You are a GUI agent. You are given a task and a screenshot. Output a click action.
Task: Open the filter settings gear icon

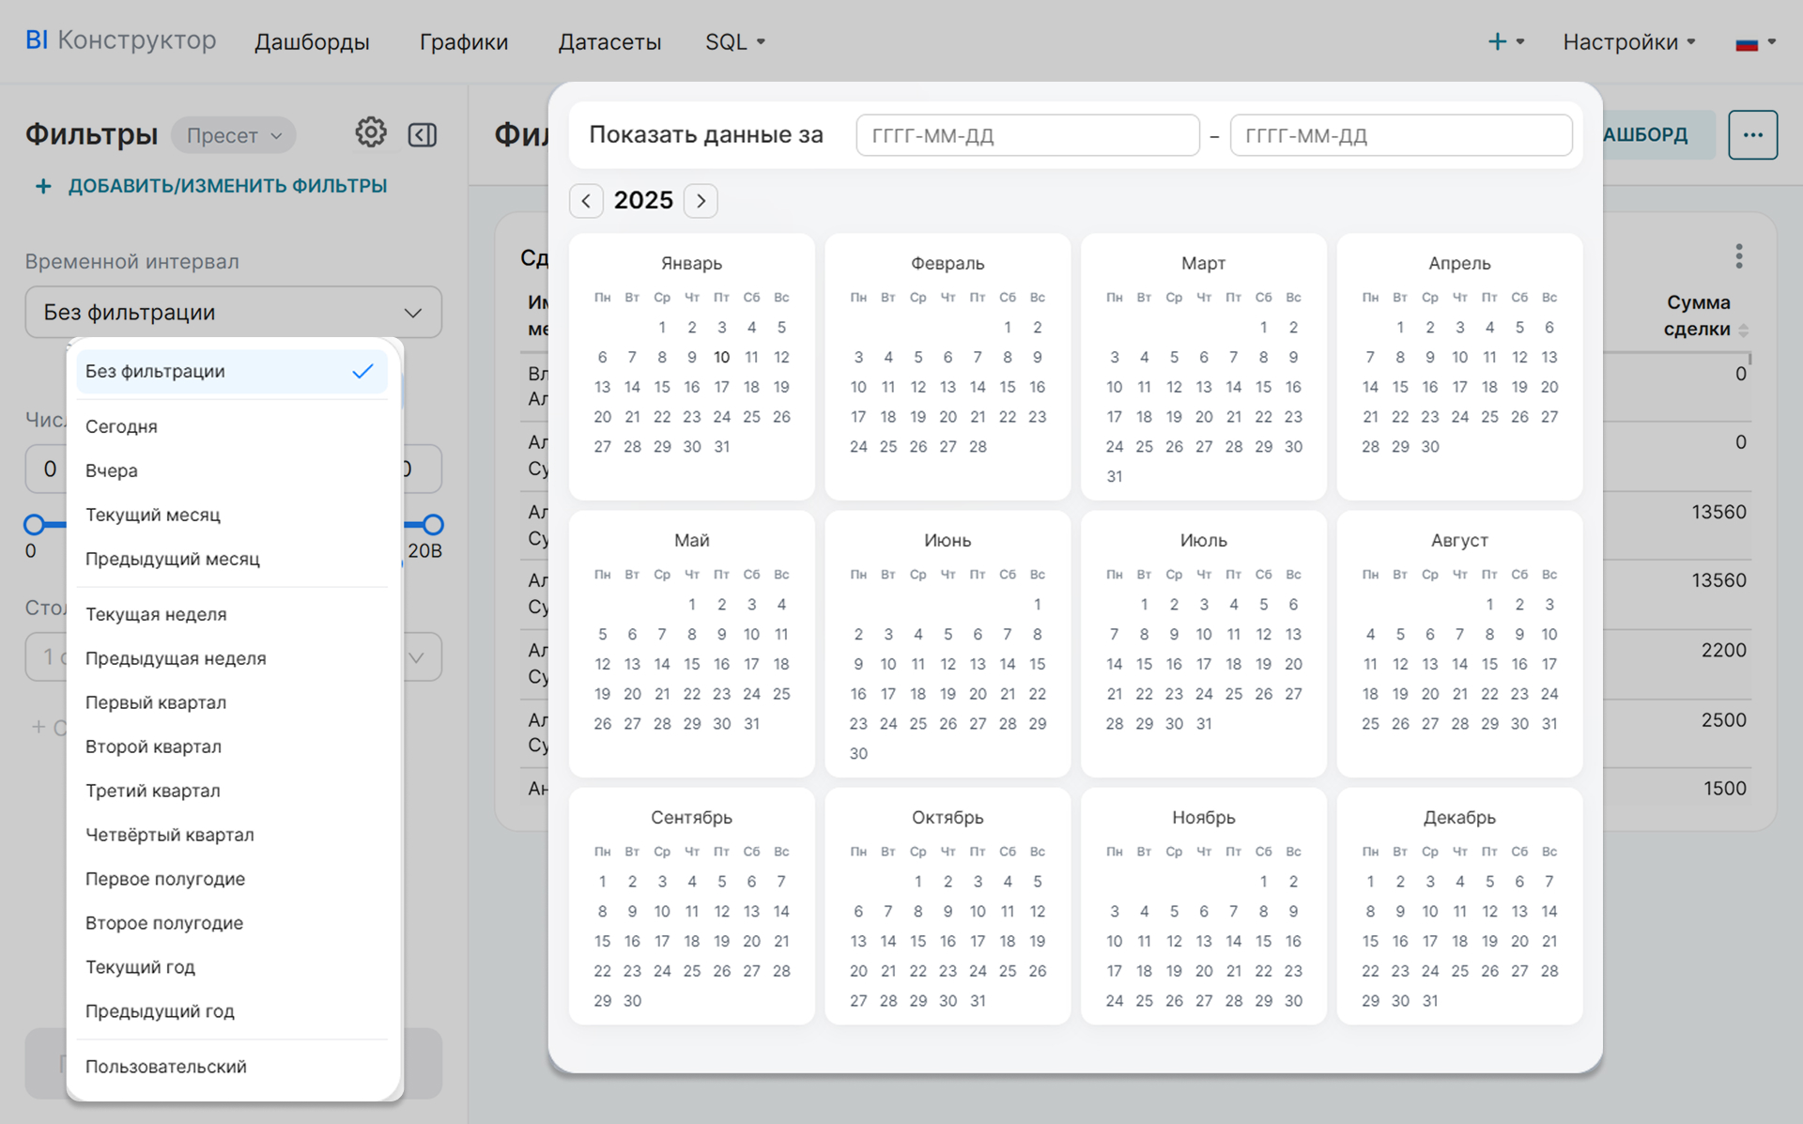click(370, 133)
